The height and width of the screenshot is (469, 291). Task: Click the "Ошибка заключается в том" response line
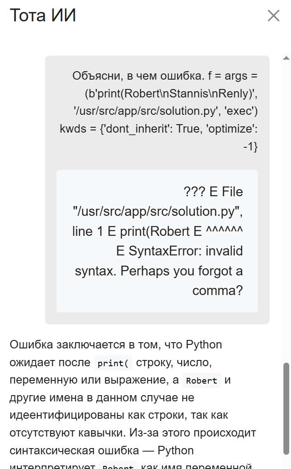[x=116, y=345]
